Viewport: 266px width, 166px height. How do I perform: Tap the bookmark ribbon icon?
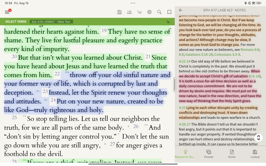click(169, 12)
